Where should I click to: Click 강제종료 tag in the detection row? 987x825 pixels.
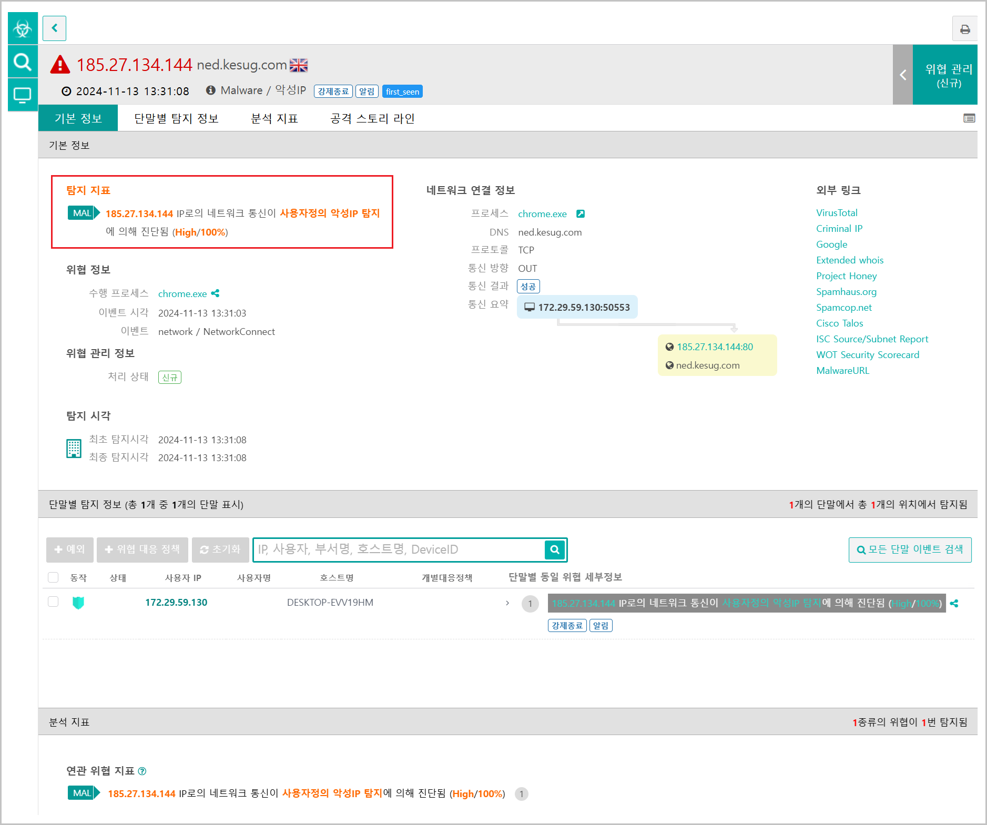567,626
